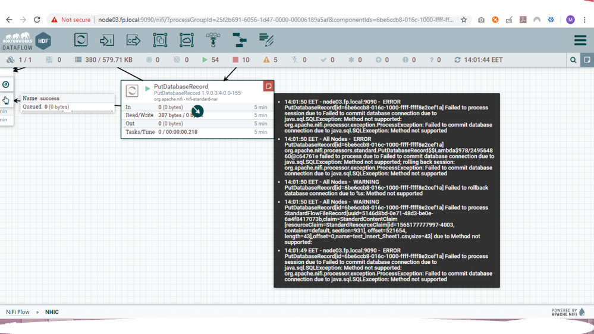Screen dimensions: 594x334
Task: Select the Process Group toolbar icon
Action: tap(160, 40)
